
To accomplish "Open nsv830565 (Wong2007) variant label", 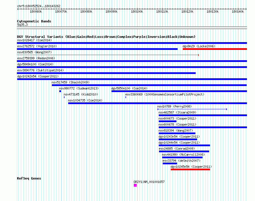I will click(x=34, y=52).
